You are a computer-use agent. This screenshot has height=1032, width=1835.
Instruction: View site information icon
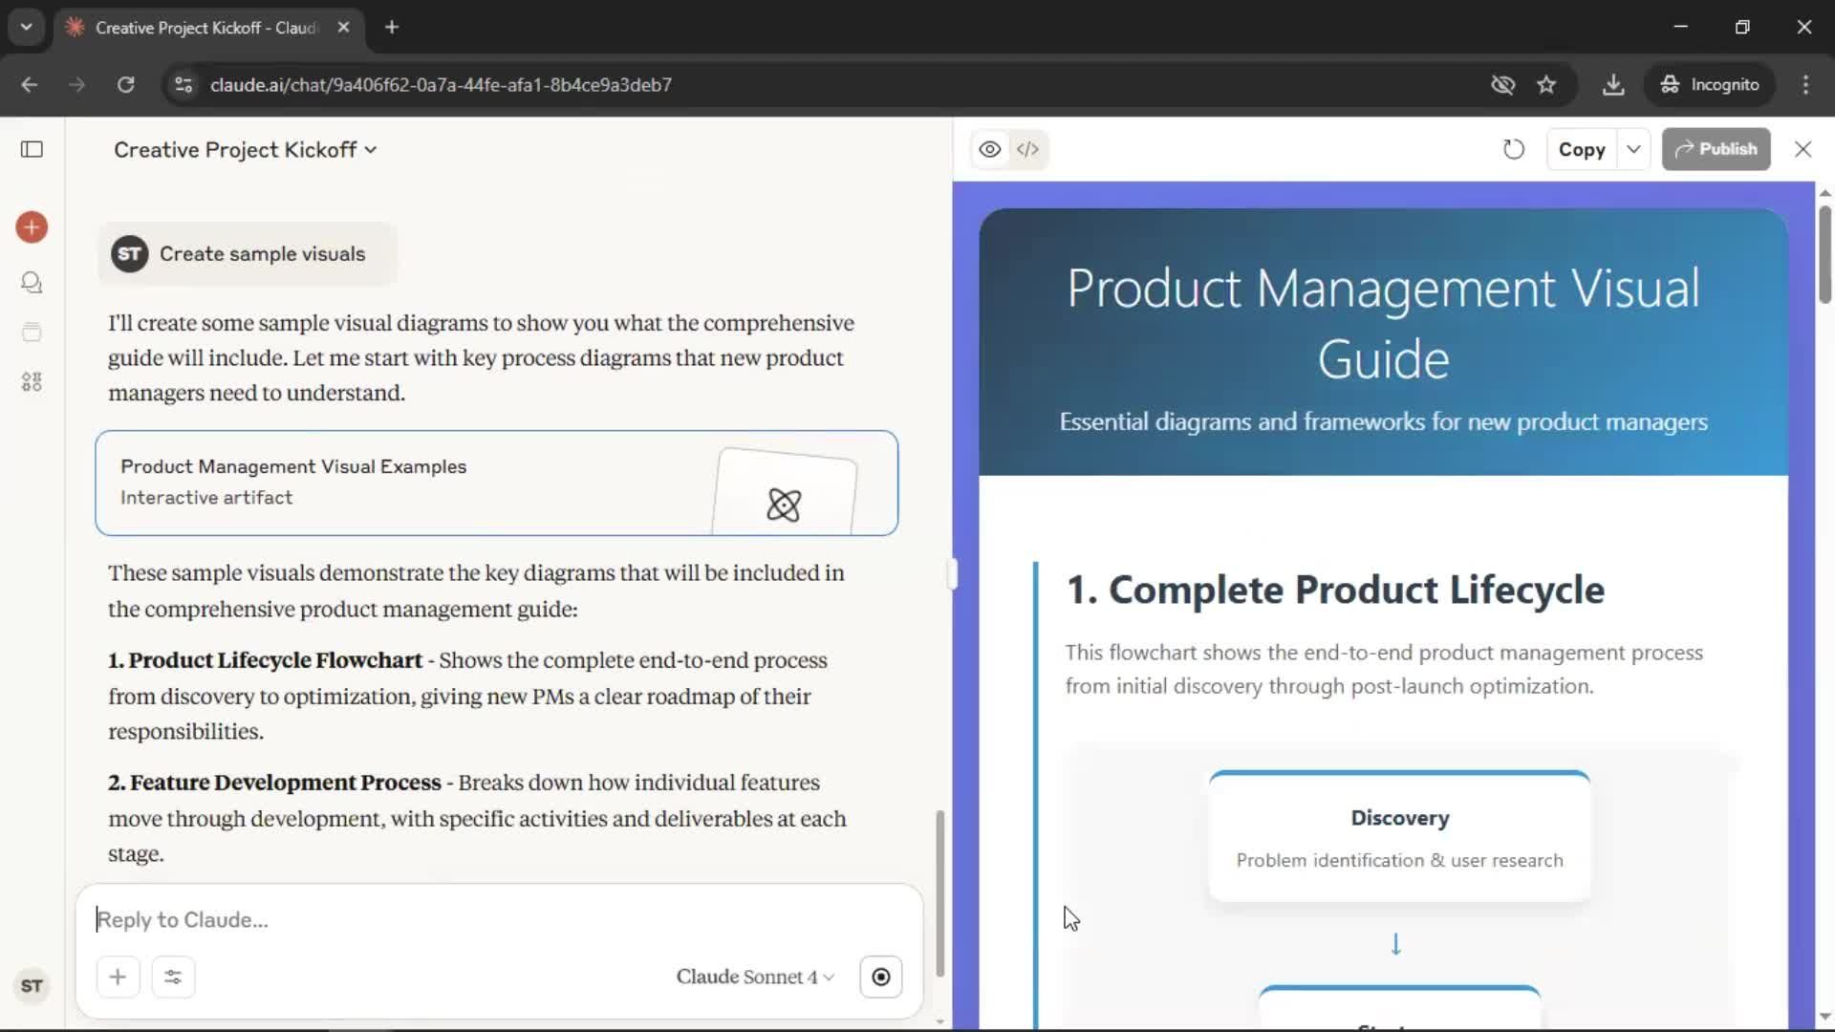pos(183,85)
